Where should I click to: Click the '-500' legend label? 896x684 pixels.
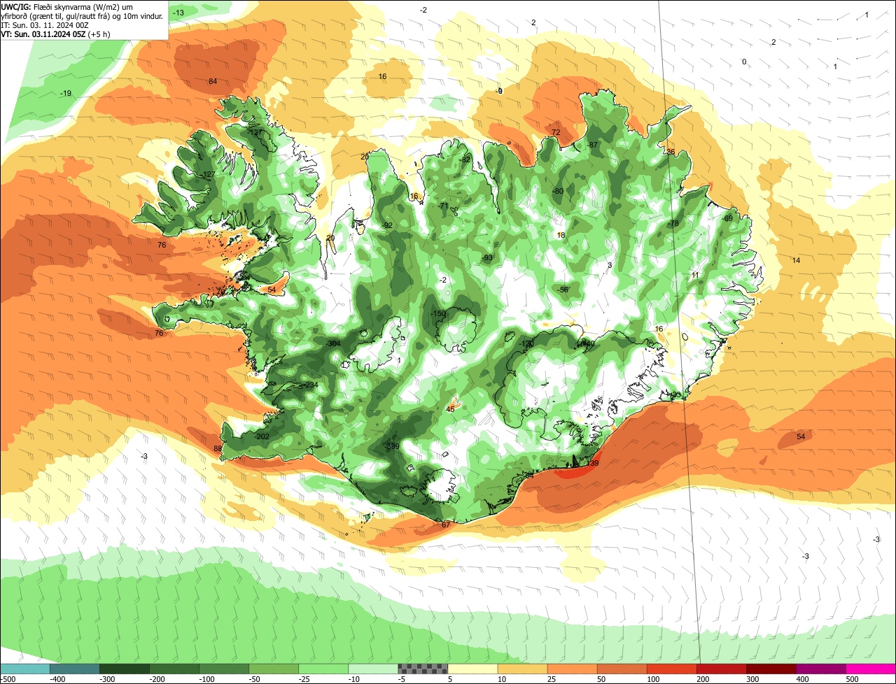coord(8,679)
